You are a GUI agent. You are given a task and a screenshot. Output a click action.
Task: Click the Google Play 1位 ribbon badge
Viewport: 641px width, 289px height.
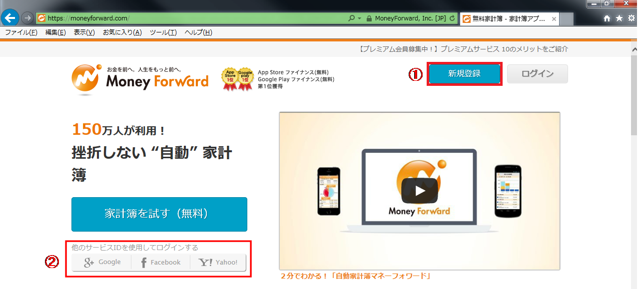click(x=245, y=79)
